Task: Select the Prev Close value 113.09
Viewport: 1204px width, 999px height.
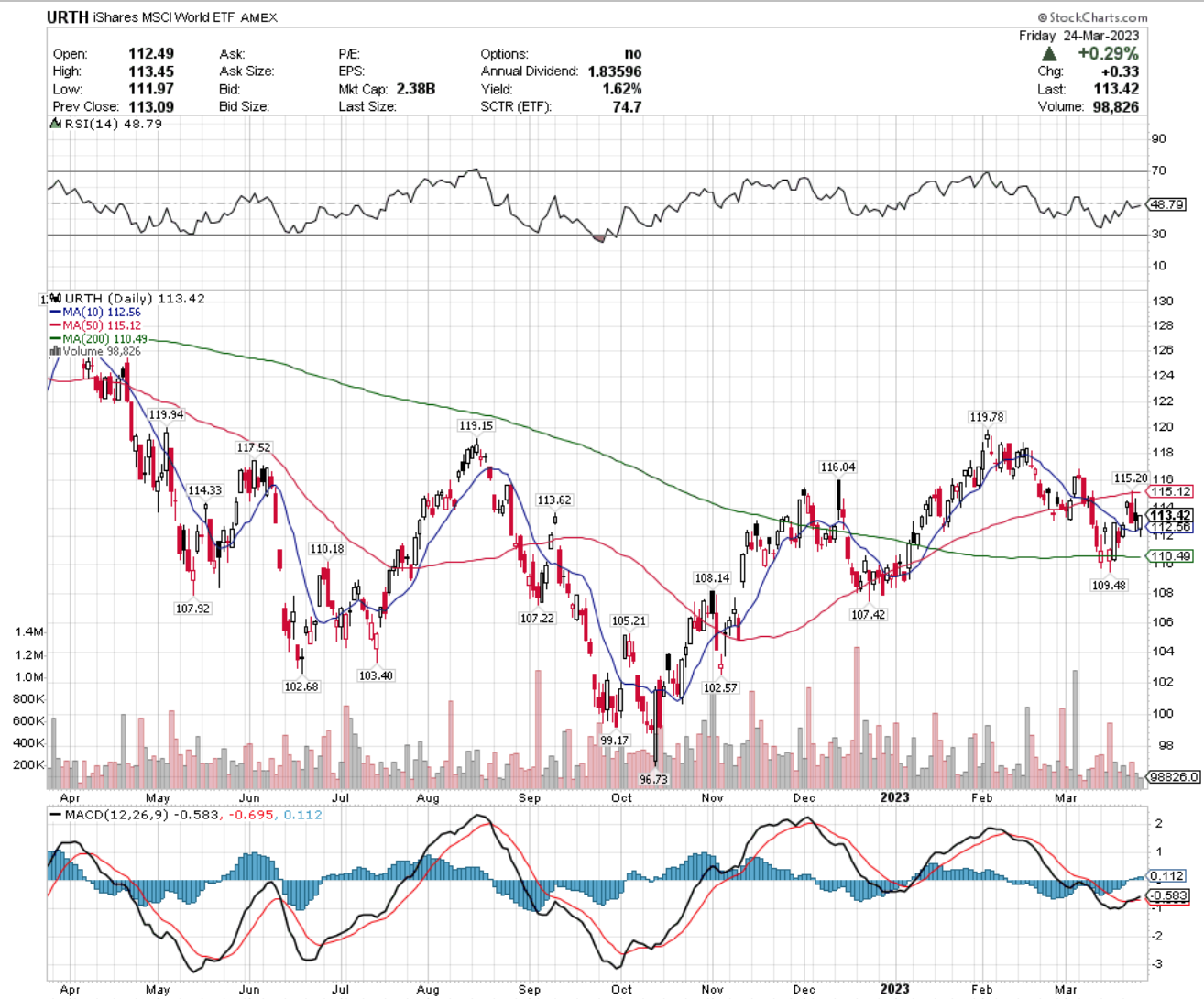Action: point(151,106)
